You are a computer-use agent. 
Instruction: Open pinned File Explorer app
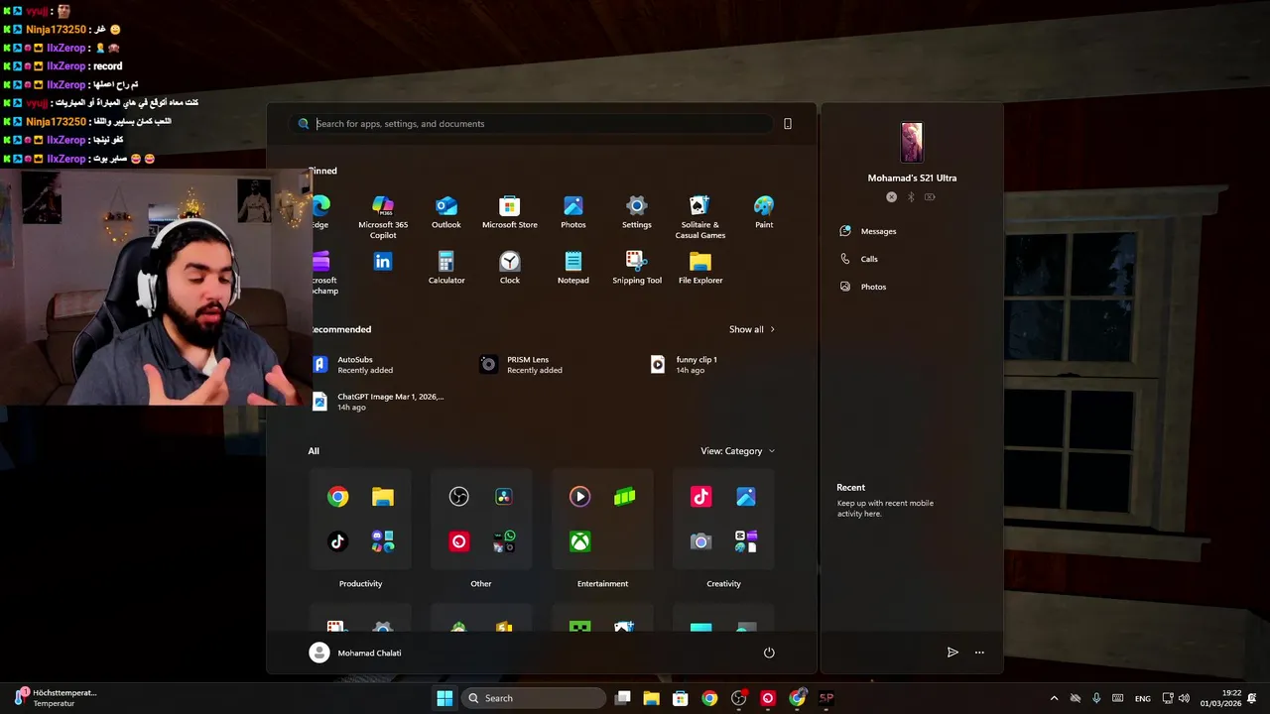pyautogui.click(x=700, y=268)
